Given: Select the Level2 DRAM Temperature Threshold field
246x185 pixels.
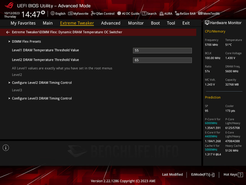Looking at the screenshot, I should [x=162, y=60].
